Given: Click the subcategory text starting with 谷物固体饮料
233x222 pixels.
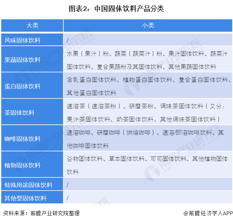Looking at the screenshot, I should click(x=147, y=165).
